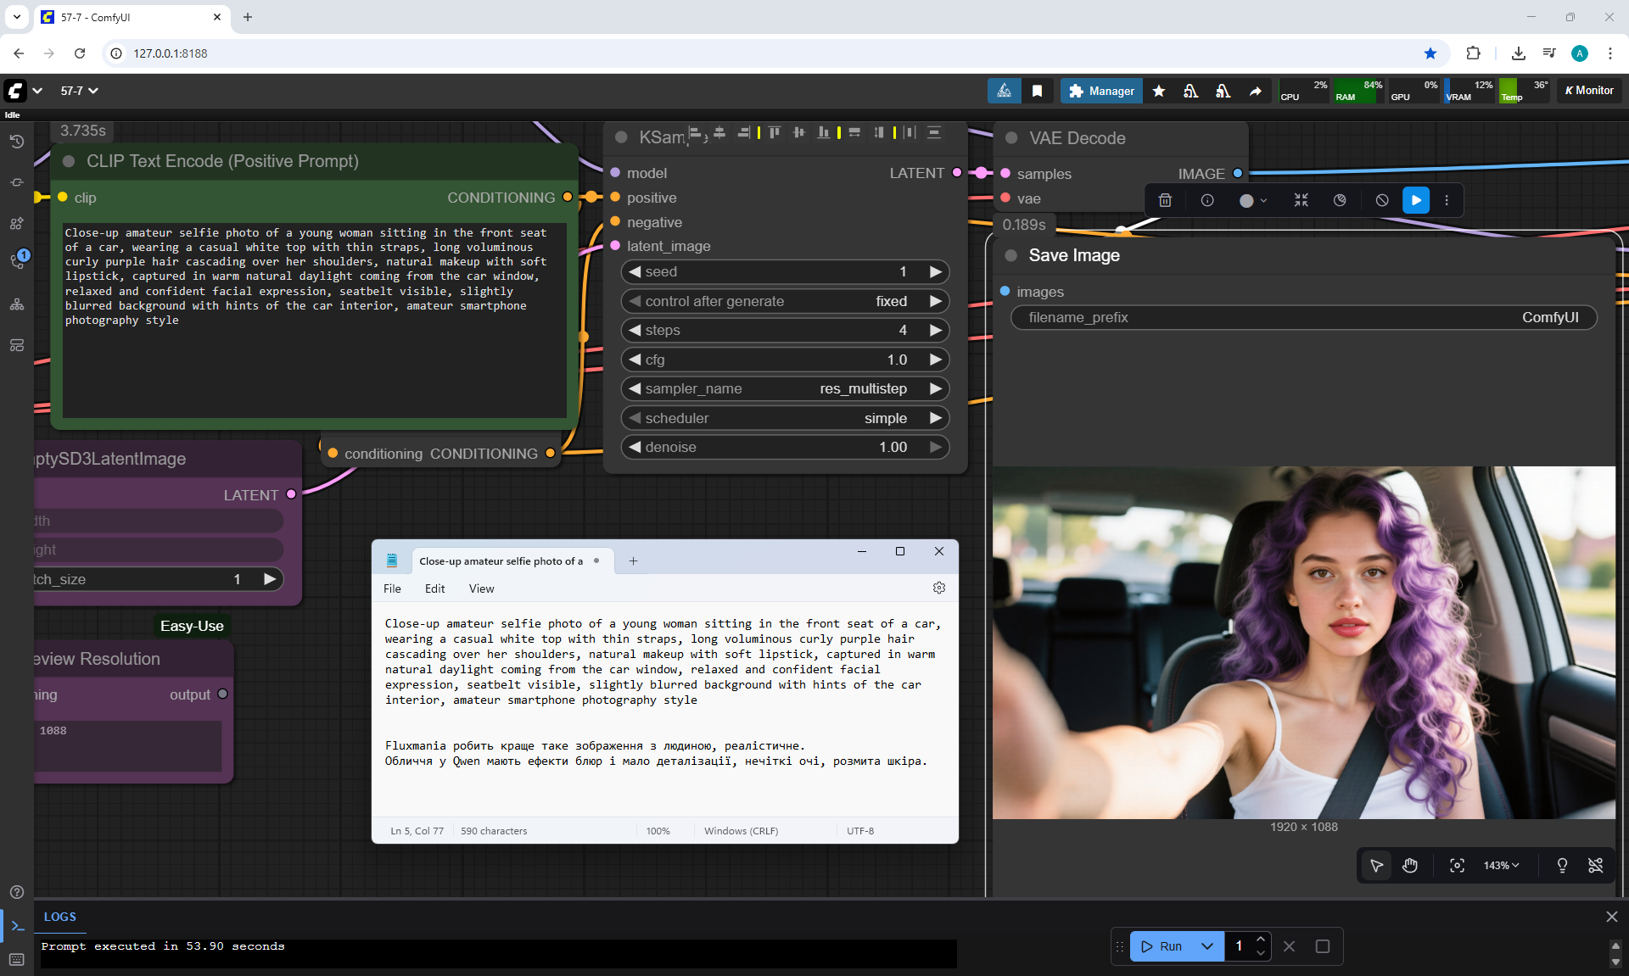Increase steps value with right arrow
1629x976 pixels.
935,330
